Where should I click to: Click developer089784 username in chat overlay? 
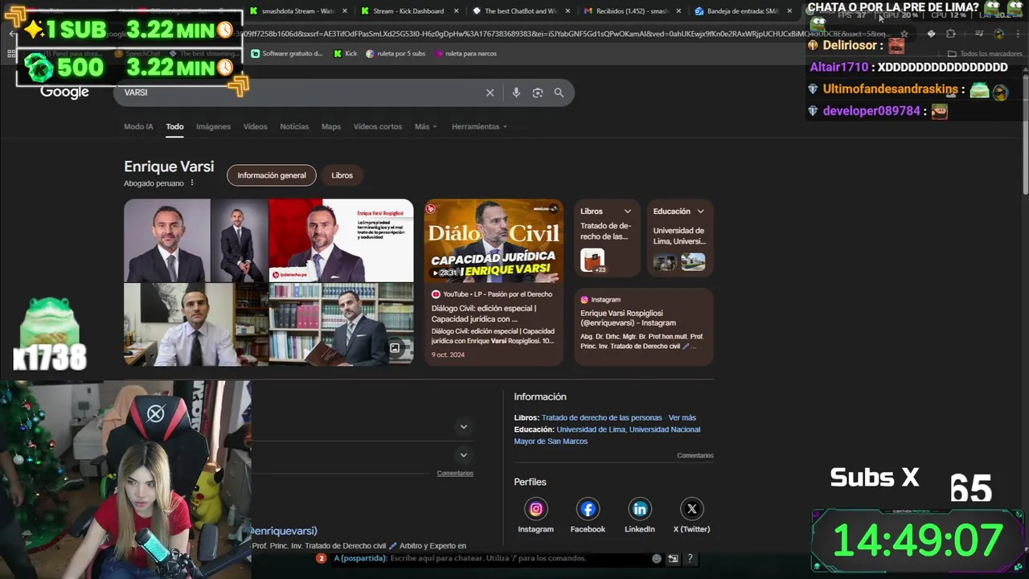point(871,111)
